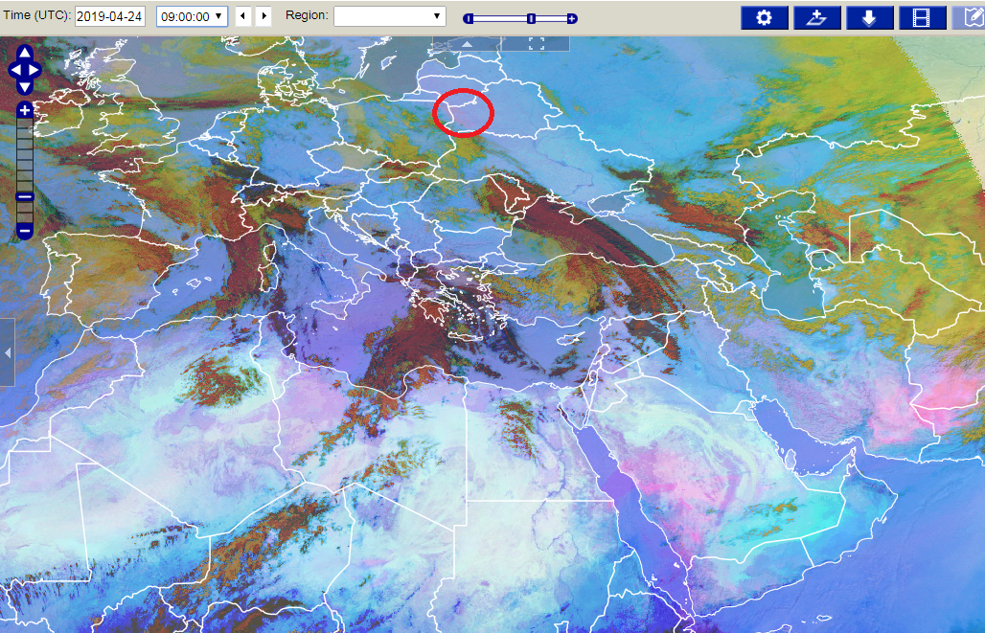Image resolution: width=985 pixels, height=633 pixels.
Task: Open the Region dropdown
Action: pyautogui.click(x=389, y=16)
